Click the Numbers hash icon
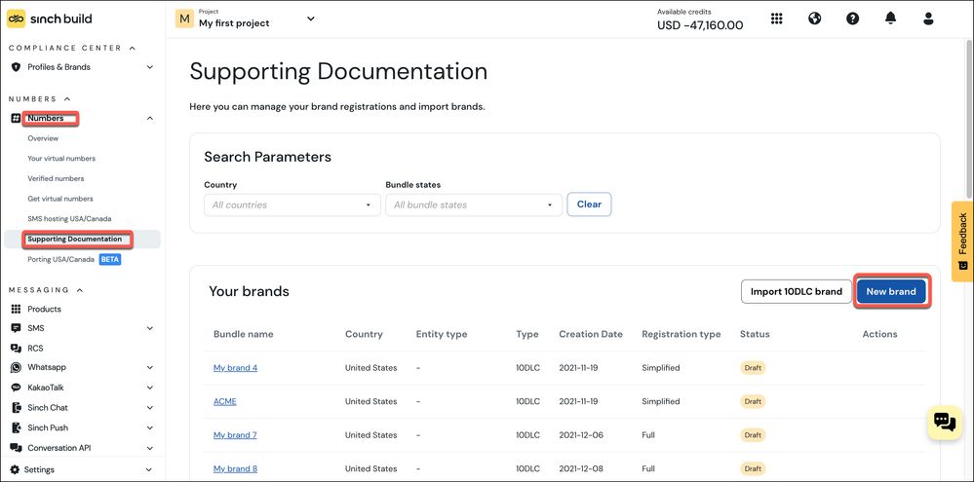Screen dimensions: 974x482 click(x=17, y=119)
